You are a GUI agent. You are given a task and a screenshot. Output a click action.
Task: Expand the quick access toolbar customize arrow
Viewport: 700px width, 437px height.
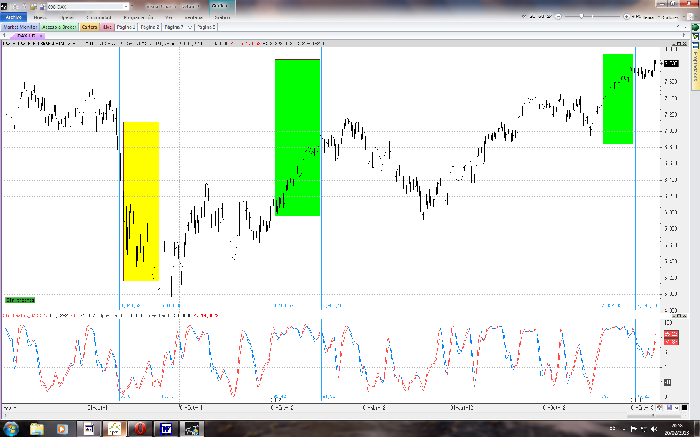pos(132,7)
